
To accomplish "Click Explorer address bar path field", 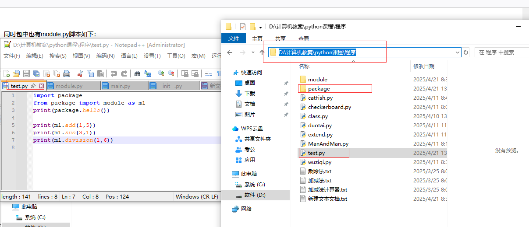I will tap(364, 52).
